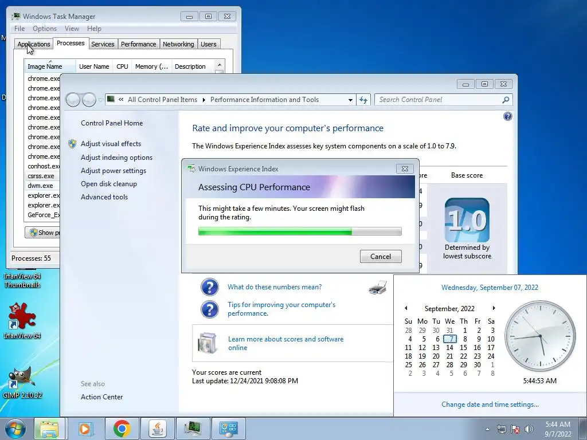This screenshot has height=440, width=587.
Task: Go to next month in calendar
Action: tap(494, 308)
